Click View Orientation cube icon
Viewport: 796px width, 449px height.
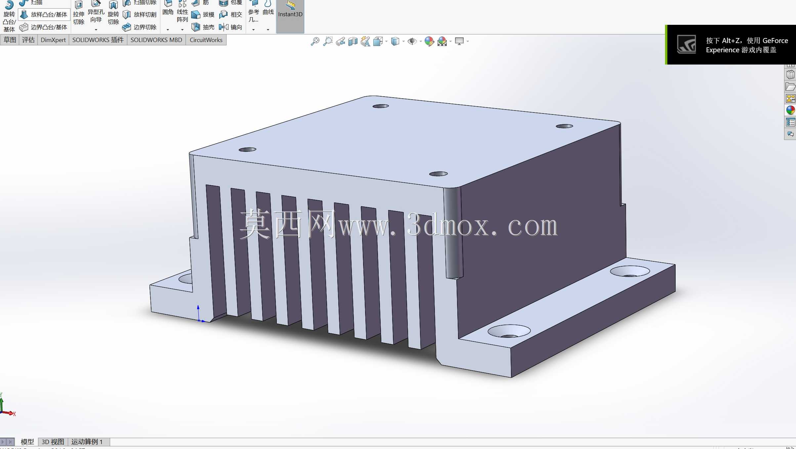[x=378, y=41]
